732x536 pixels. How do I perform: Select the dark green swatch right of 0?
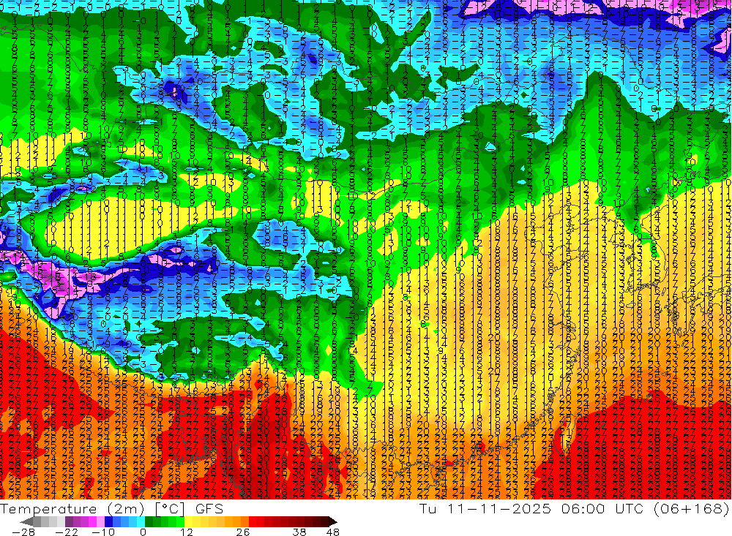tap(149, 521)
